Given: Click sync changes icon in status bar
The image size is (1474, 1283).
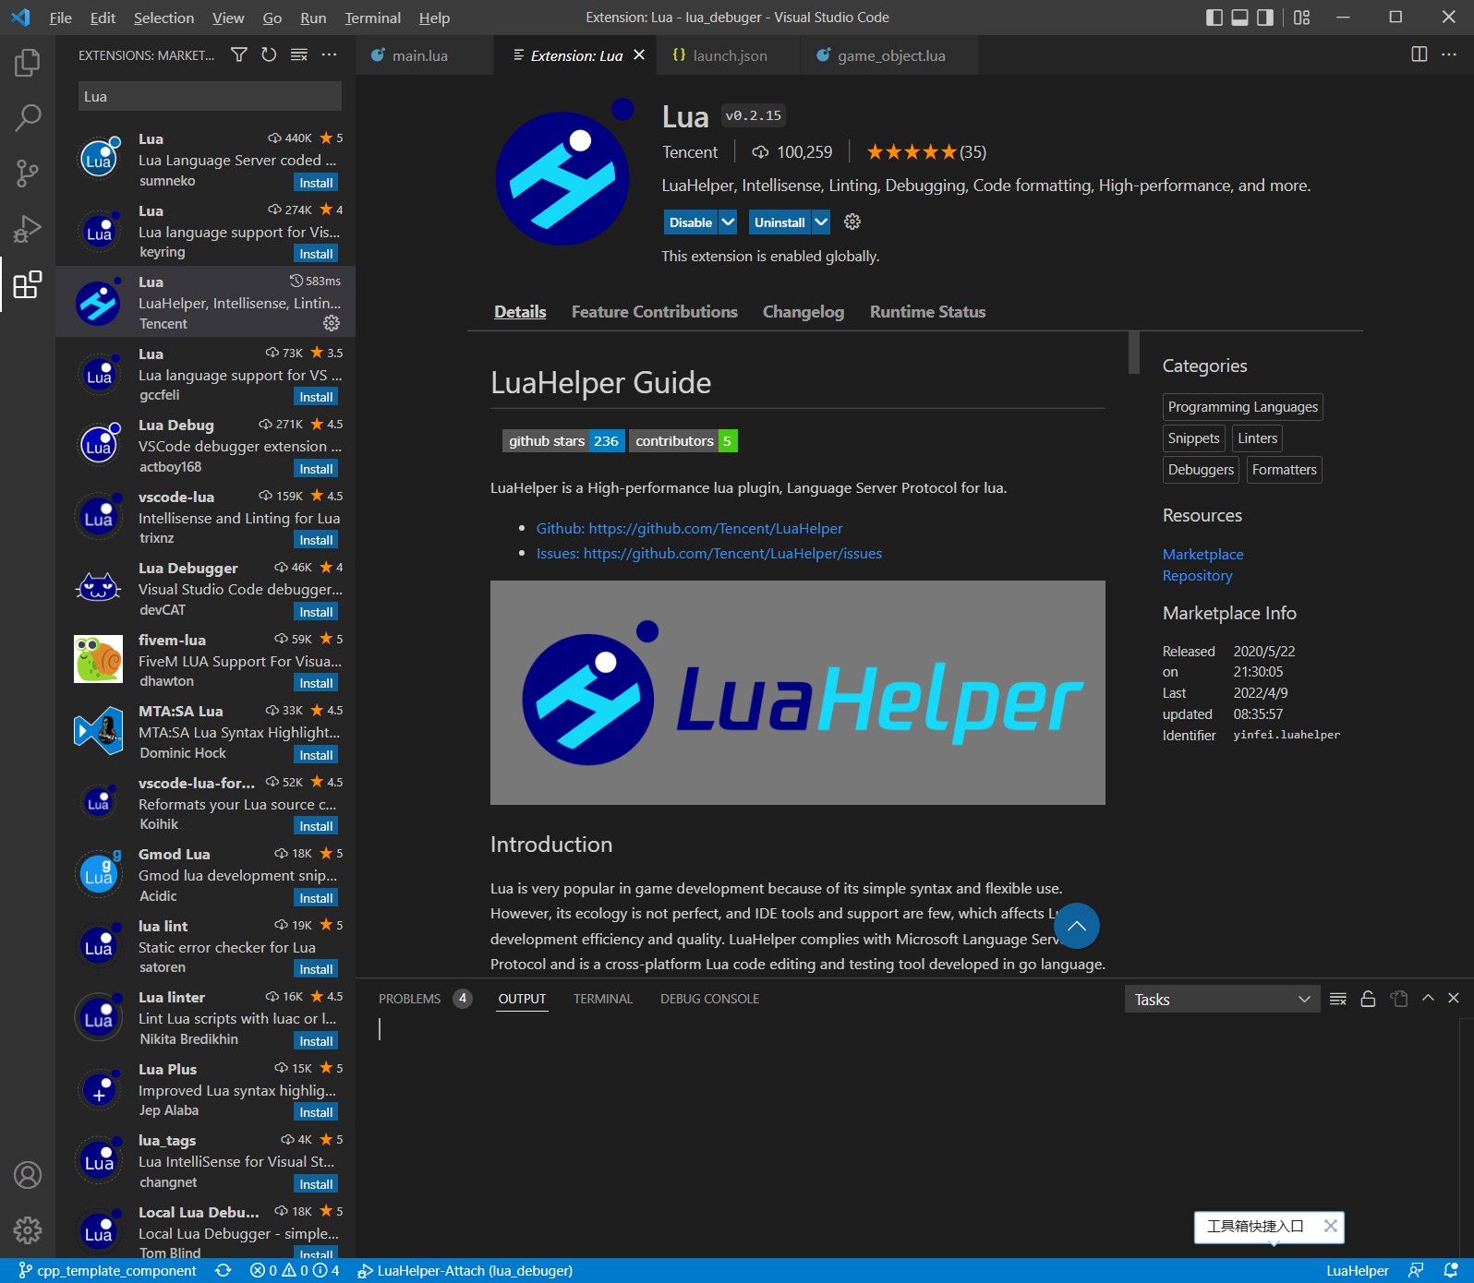Looking at the screenshot, I should pos(224,1271).
